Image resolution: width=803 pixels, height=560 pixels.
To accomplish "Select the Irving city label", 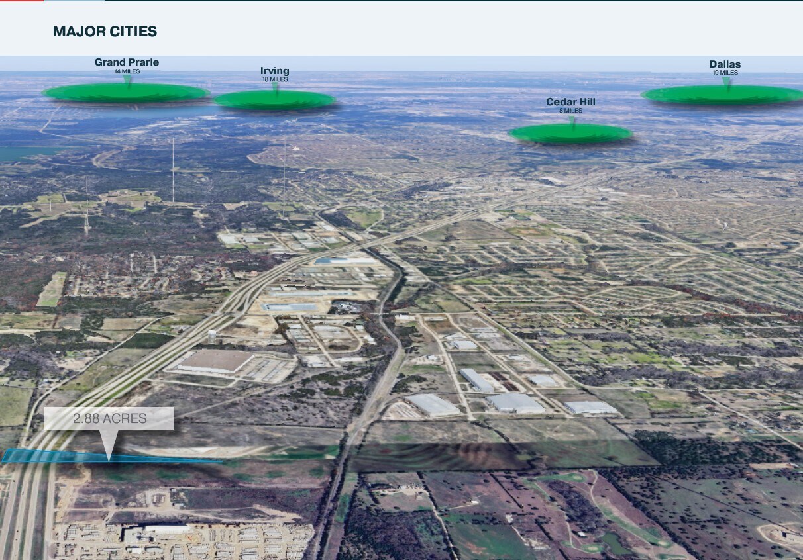I will (274, 71).
